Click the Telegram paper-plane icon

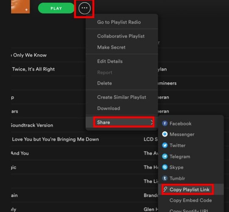[165, 156]
